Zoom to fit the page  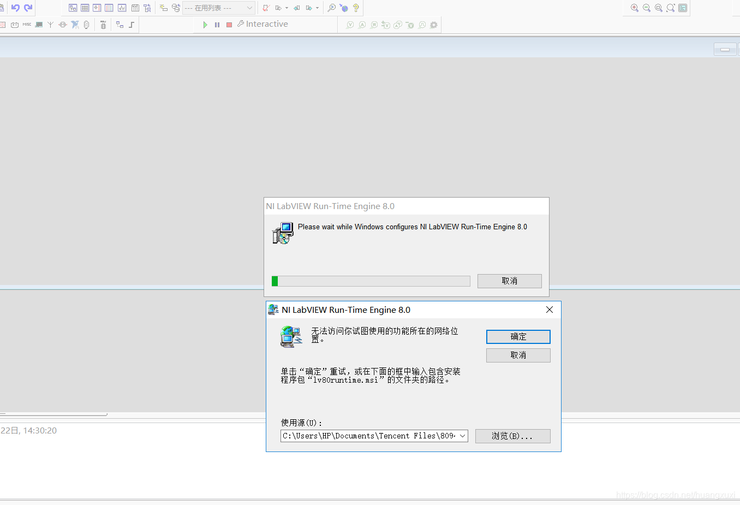[670, 8]
